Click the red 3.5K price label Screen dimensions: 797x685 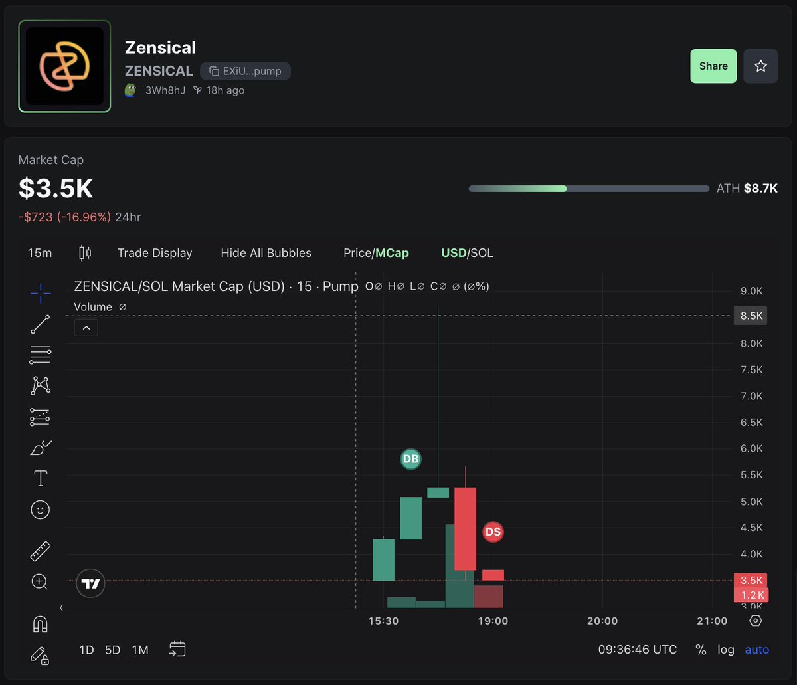(x=751, y=580)
